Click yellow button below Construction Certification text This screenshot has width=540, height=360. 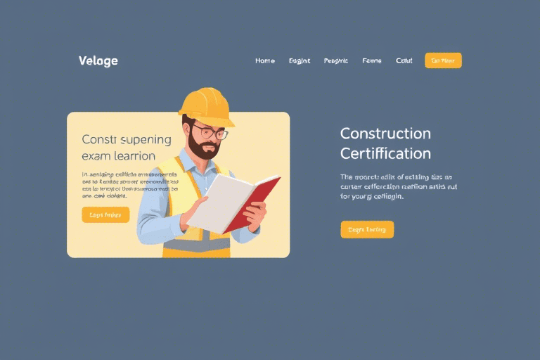367,229
